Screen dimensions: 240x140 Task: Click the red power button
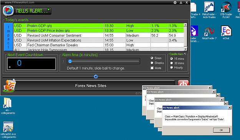183,83
